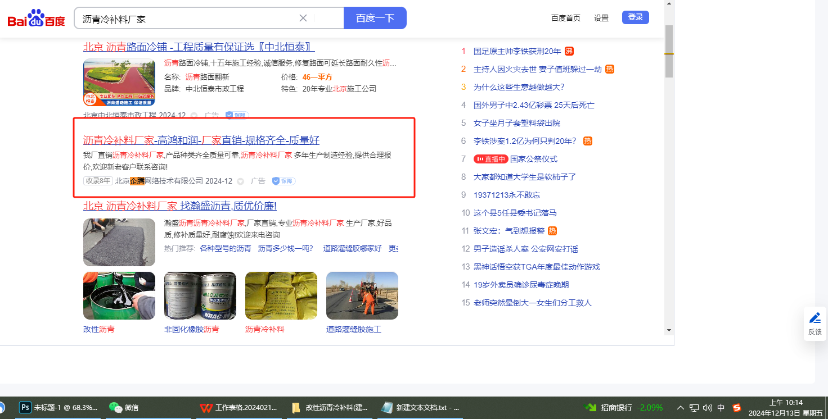828x419 pixels.
Task: Open hot search 这个县5任县委书记落马
Action: 515,213
